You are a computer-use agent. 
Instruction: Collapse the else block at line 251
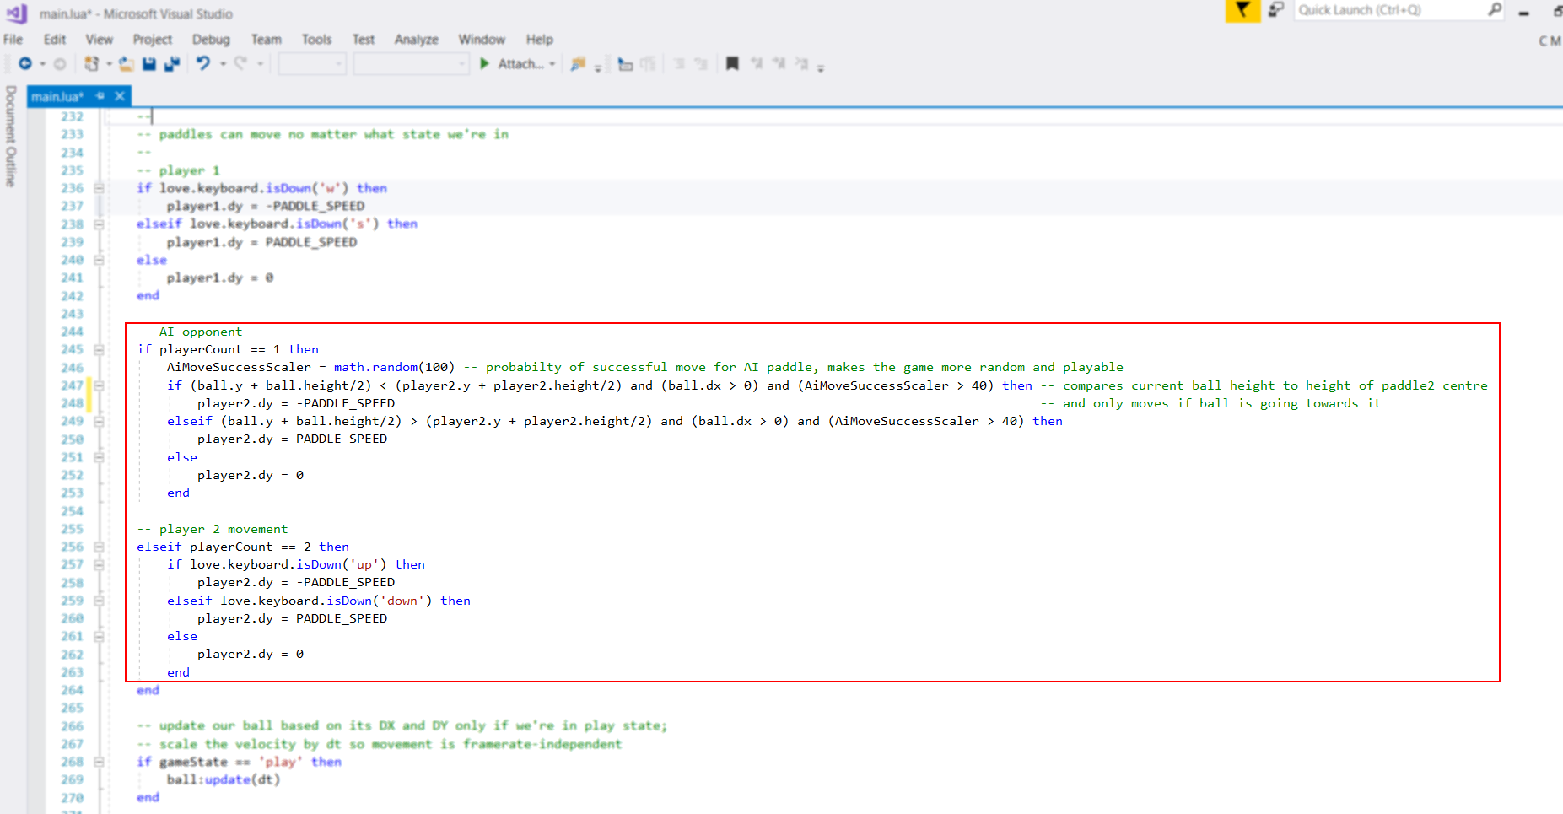(99, 457)
